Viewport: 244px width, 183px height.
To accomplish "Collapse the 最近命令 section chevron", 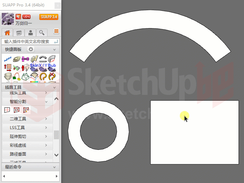I will (x=55, y=167).
